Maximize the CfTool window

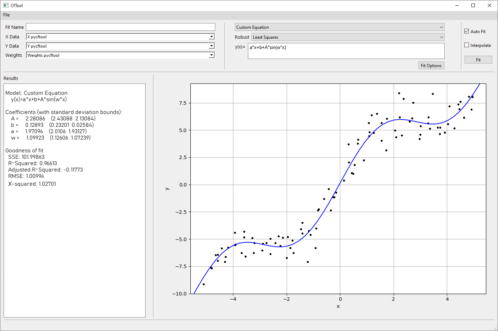(473, 5)
